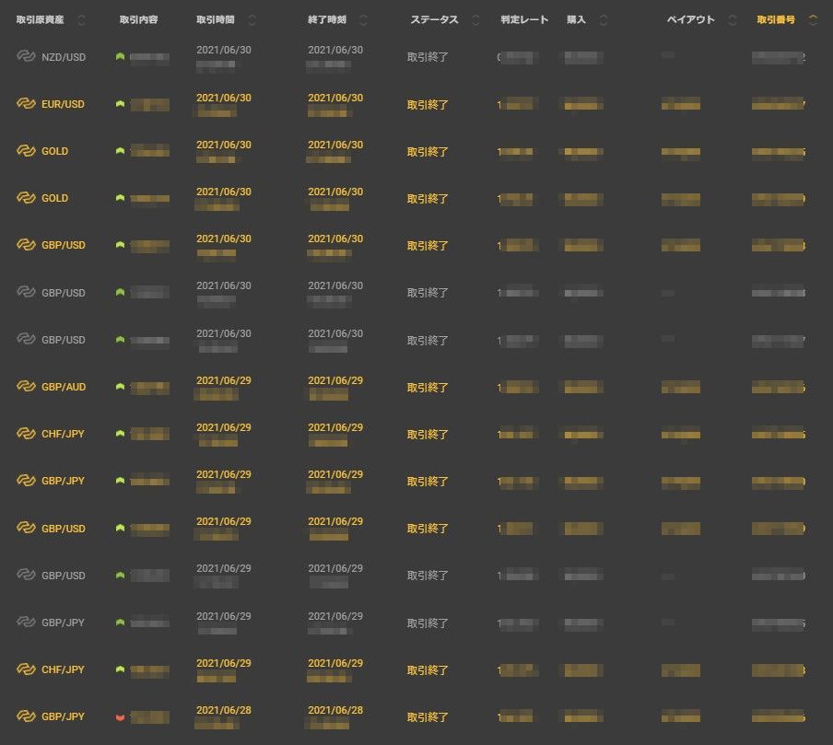Click 取引終了 status in the NZD/USD row

428,57
